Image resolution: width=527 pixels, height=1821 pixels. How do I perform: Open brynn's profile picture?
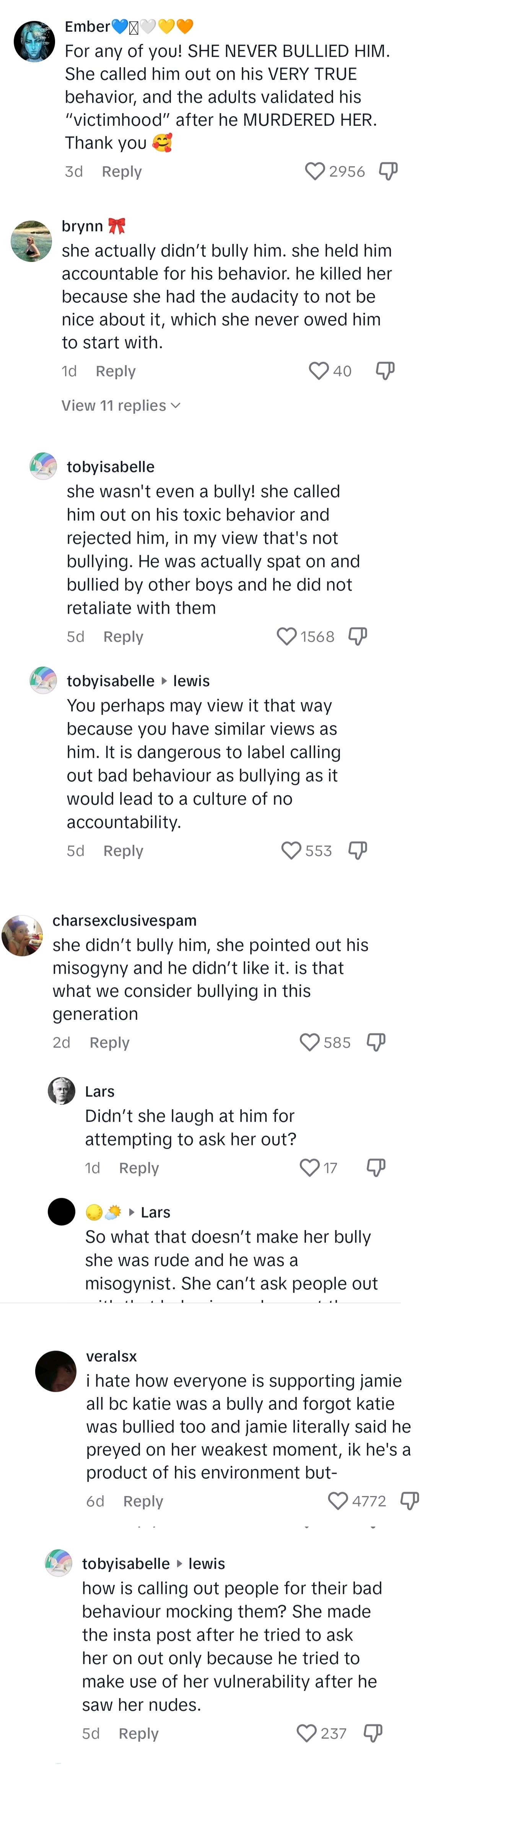pos(31,241)
